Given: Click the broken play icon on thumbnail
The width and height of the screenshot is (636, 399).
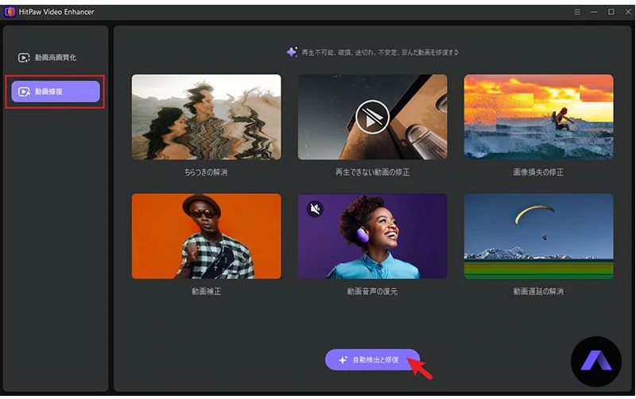Looking at the screenshot, I should coord(372,117).
